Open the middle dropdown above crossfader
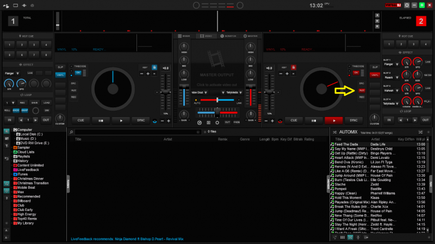This screenshot has width=435, height=244. [x=217, y=93]
